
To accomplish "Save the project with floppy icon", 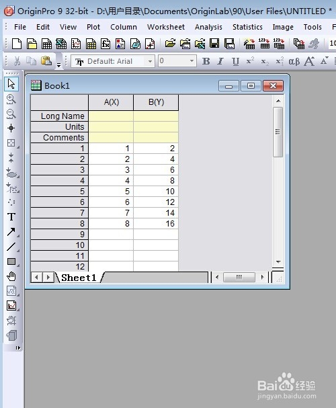I will tap(214, 44).
